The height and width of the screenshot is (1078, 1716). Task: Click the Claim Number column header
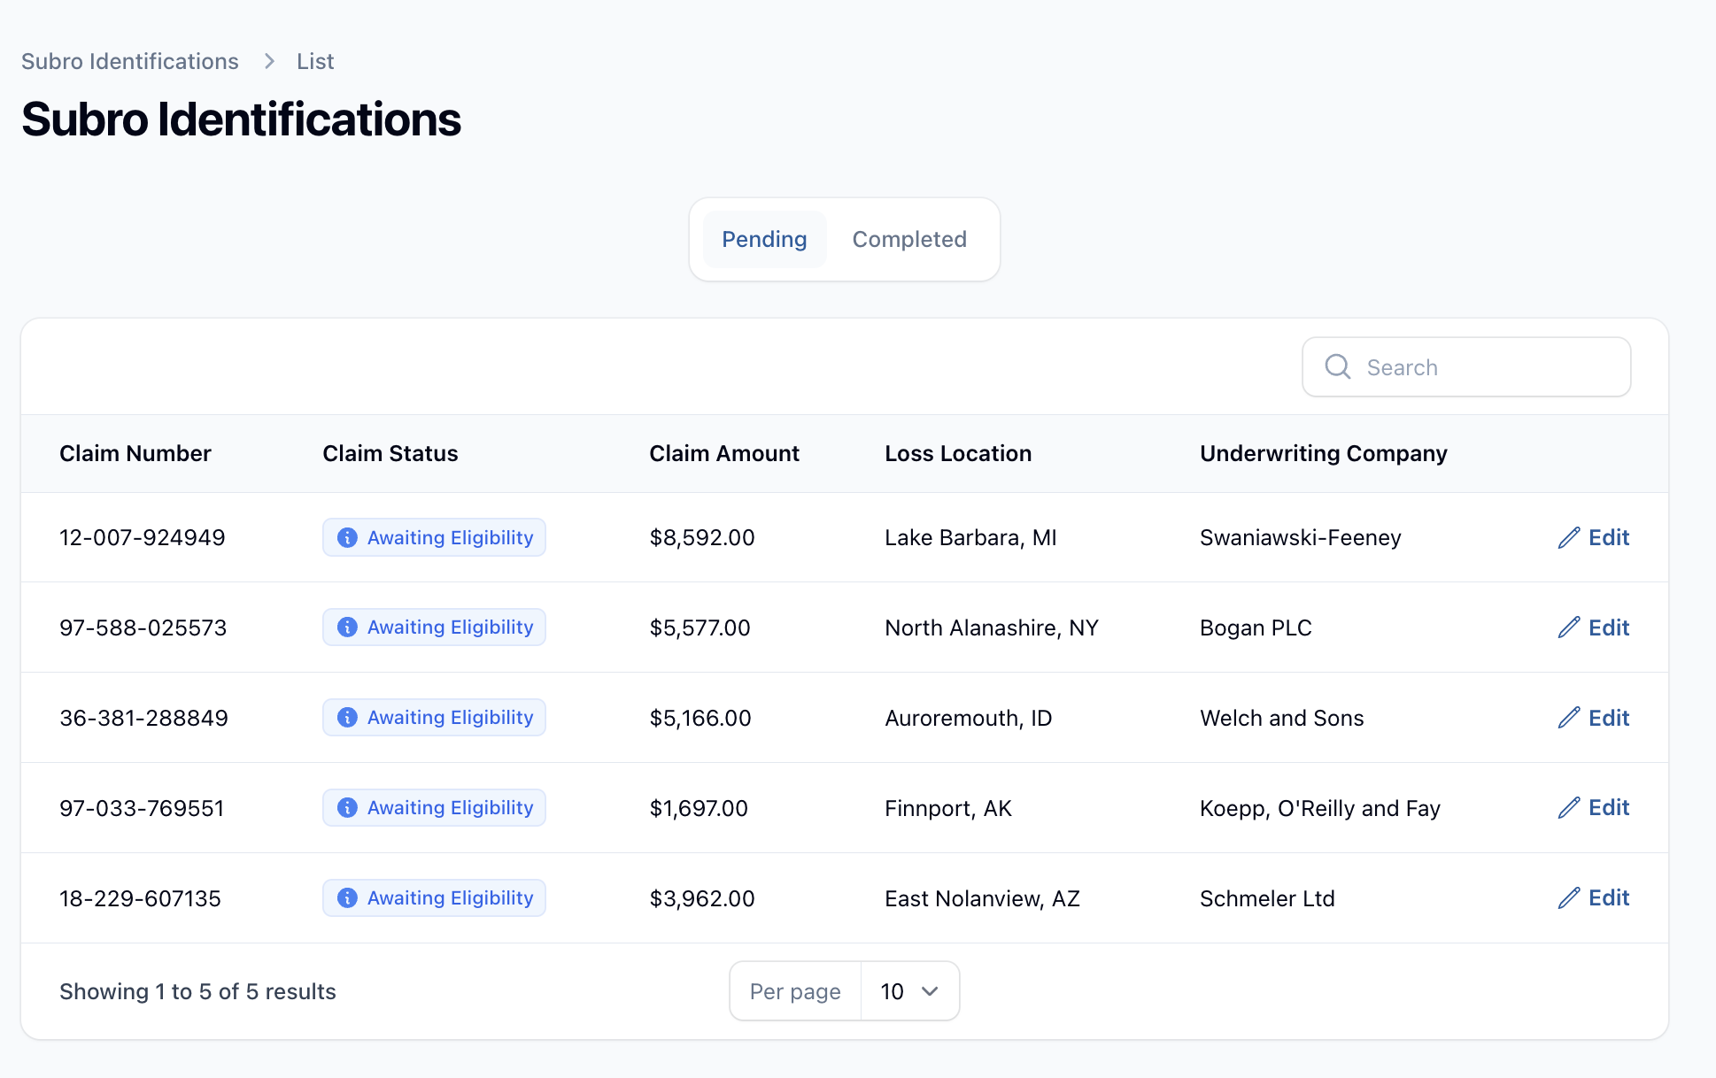135,454
